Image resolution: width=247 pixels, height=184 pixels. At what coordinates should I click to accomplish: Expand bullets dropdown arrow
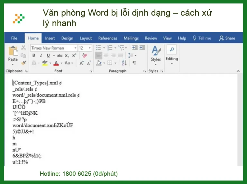(104, 48)
